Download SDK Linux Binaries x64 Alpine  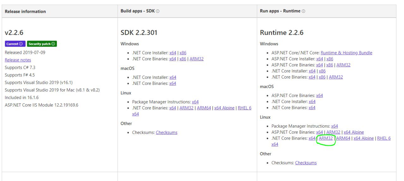click(224, 108)
